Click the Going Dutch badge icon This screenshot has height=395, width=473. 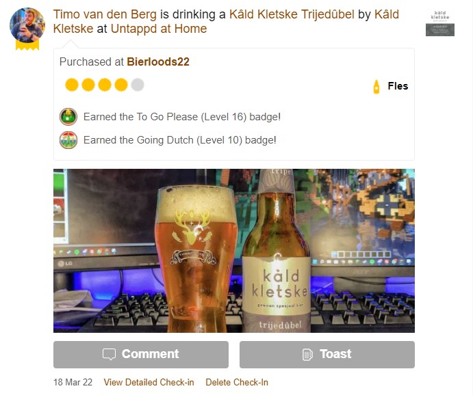pyautogui.click(x=68, y=140)
